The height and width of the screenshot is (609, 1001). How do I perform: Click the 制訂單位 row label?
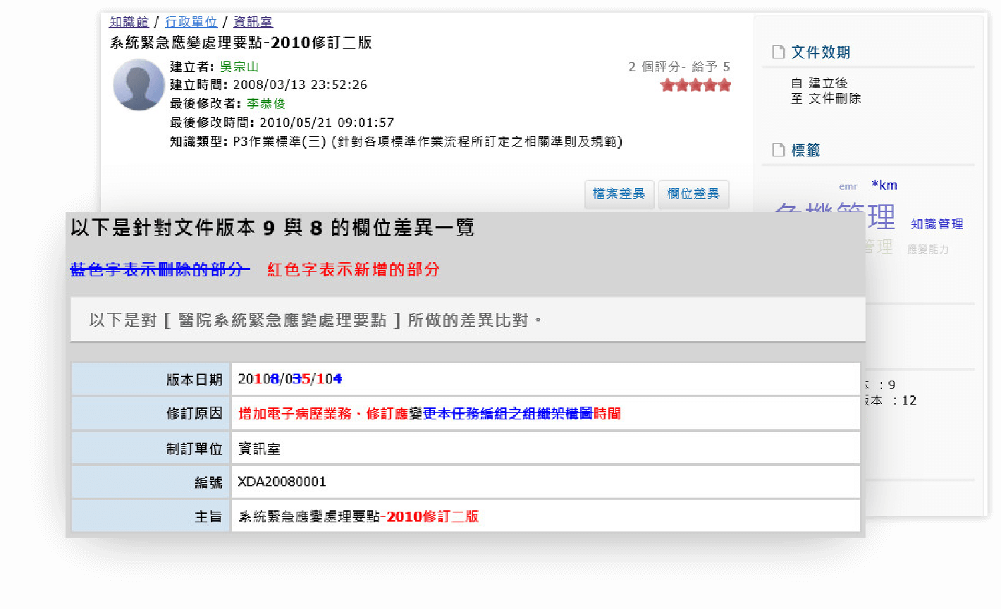coord(151,448)
